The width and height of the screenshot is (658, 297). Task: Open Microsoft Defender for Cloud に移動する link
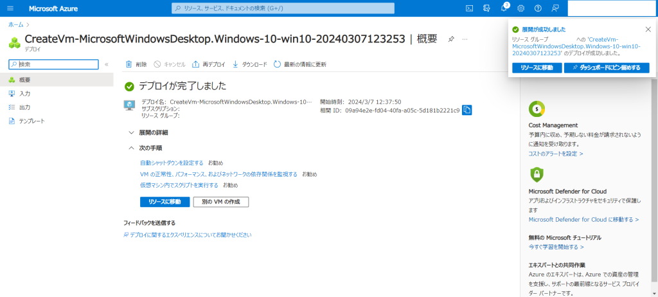[583, 219]
